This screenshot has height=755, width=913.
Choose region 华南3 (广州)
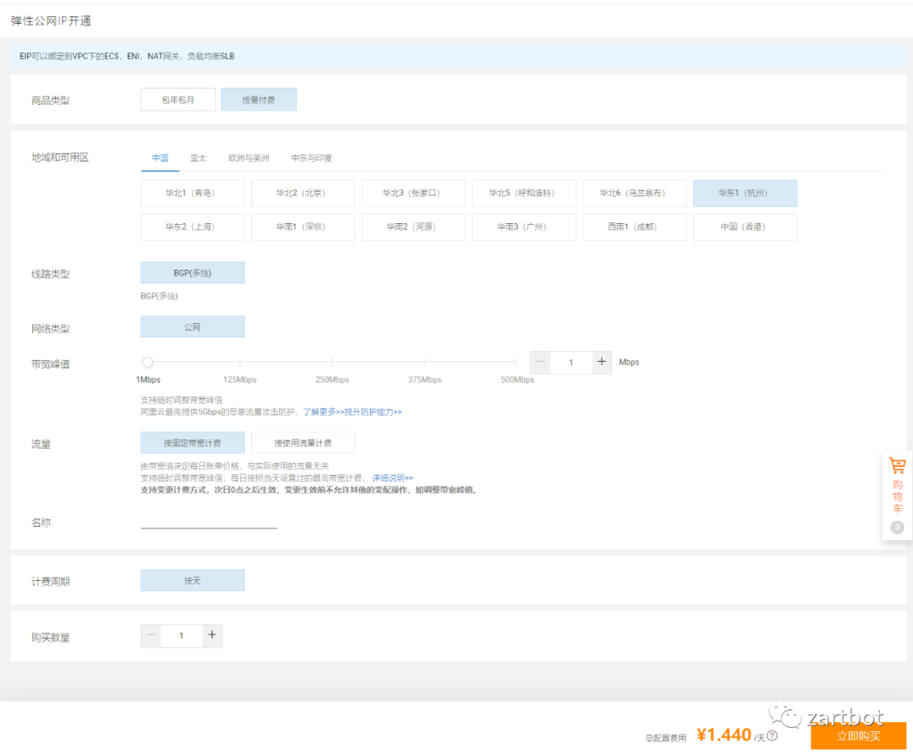pos(524,227)
